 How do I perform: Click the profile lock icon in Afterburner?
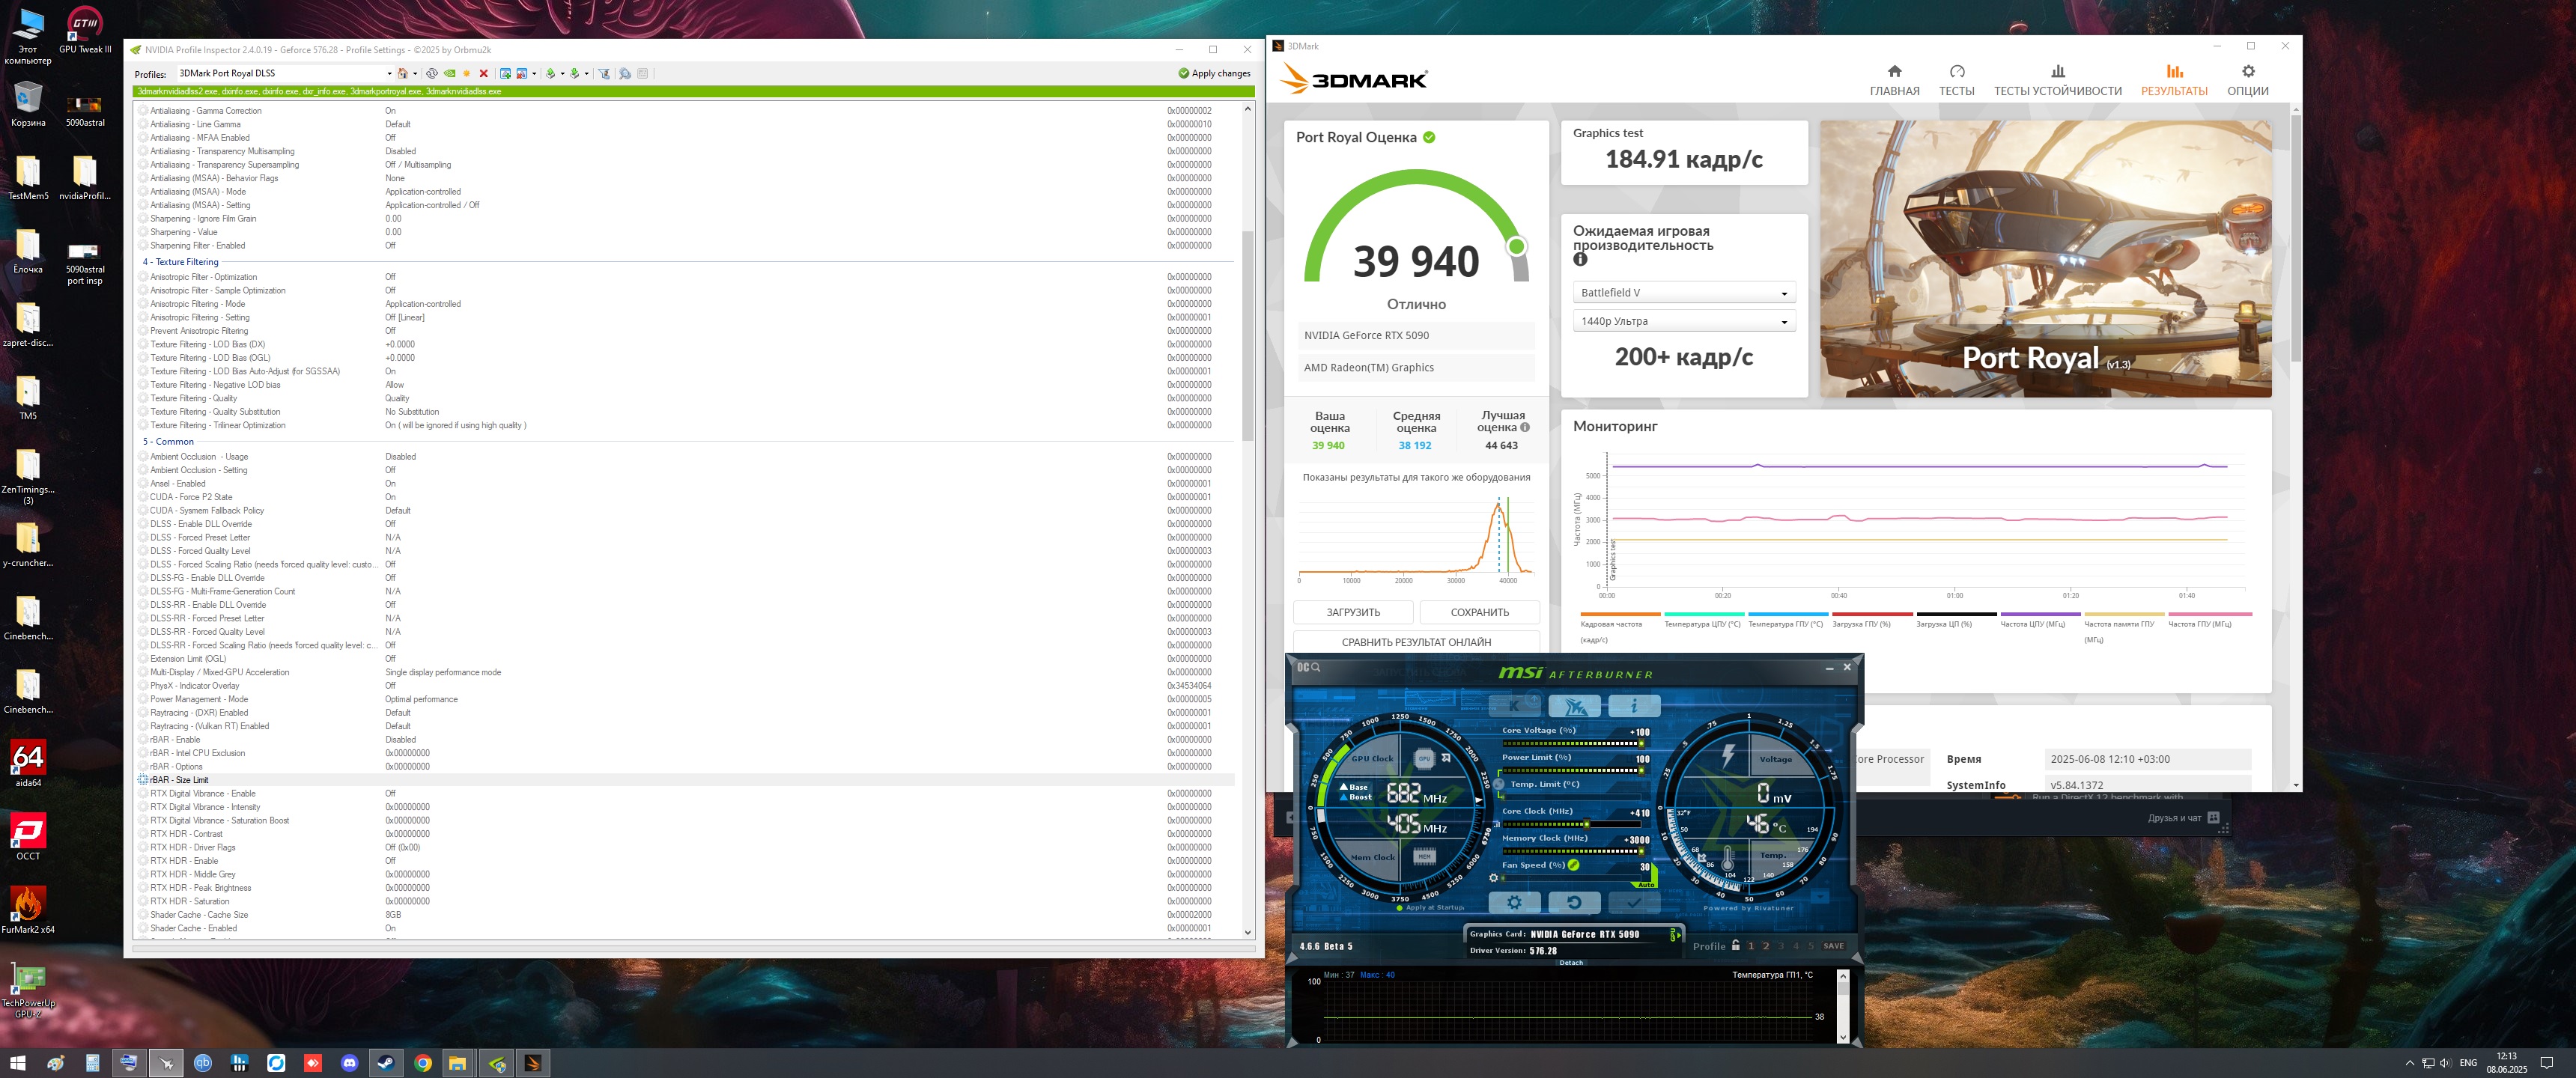tap(1735, 945)
